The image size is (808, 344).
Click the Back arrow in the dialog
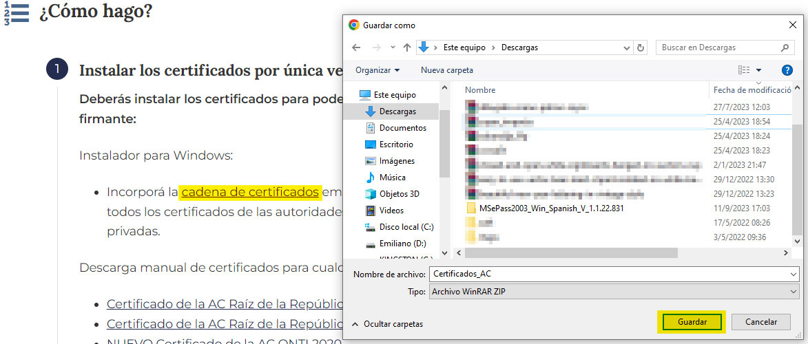[356, 47]
